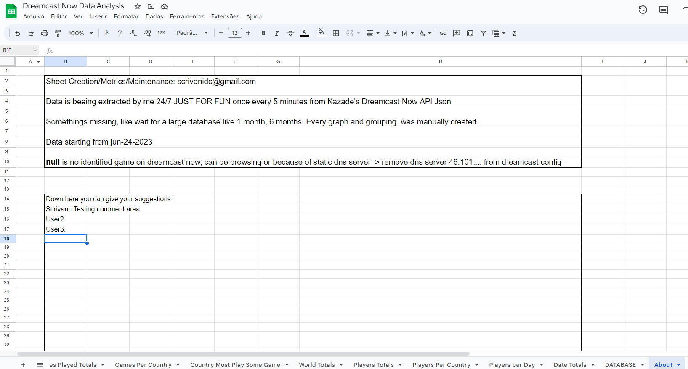This screenshot has height=369, width=688.
Task: Toggle strikethrough formatting
Action: click(x=290, y=33)
